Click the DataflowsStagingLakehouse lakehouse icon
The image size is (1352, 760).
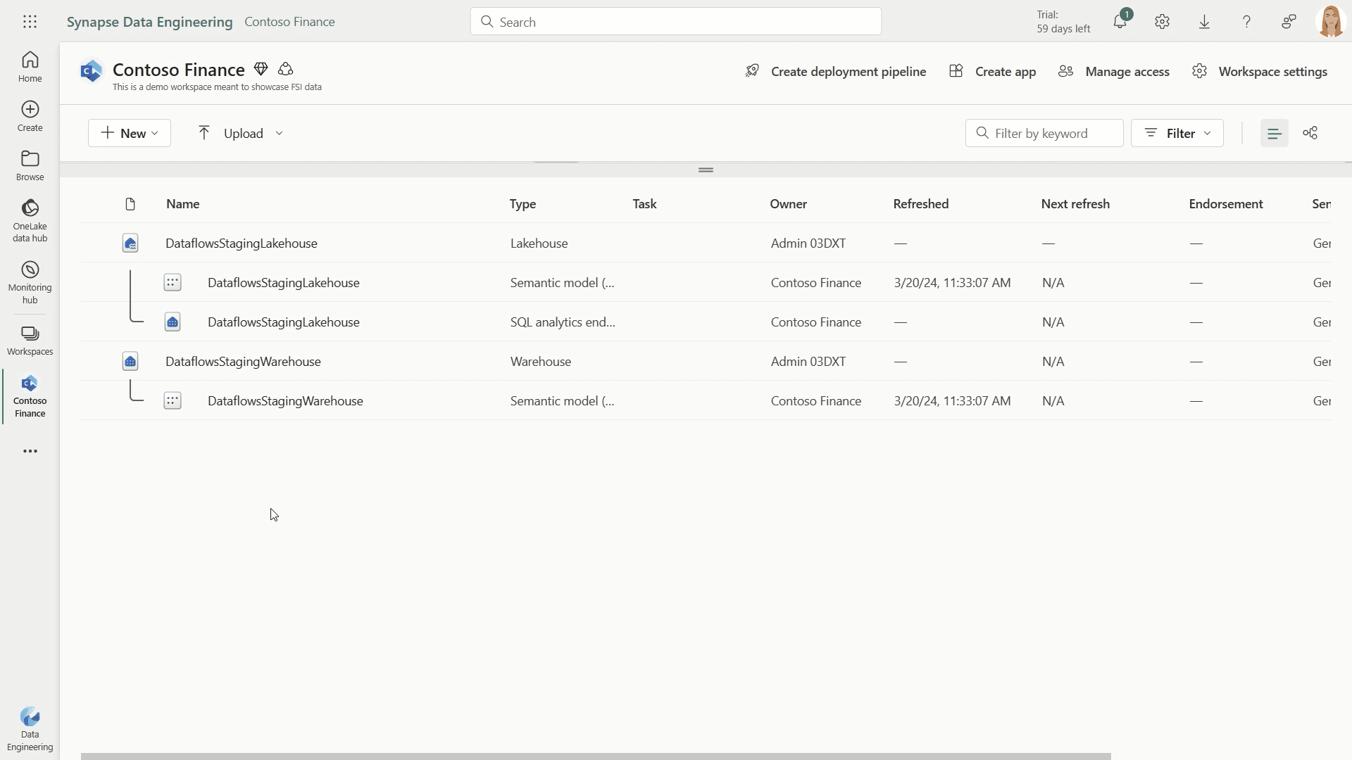tap(130, 243)
